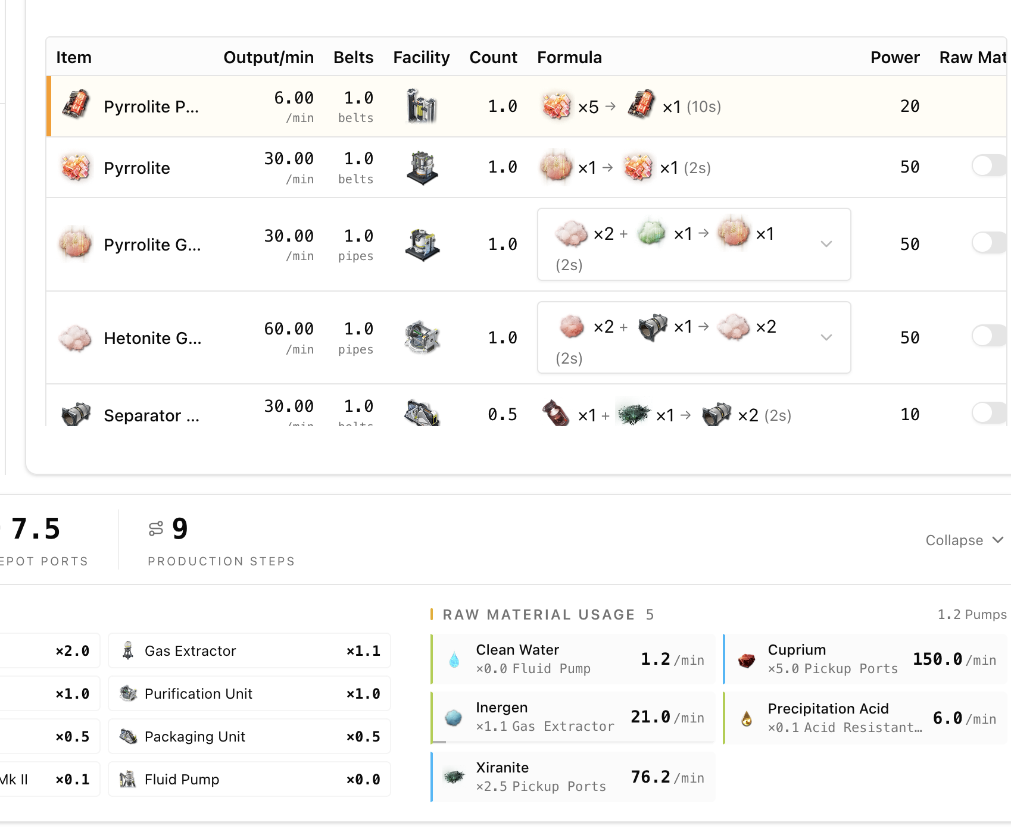Image resolution: width=1011 pixels, height=832 pixels.
Task: Select the Precipitation Acid usage card
Action: click(x=865, y=718)
